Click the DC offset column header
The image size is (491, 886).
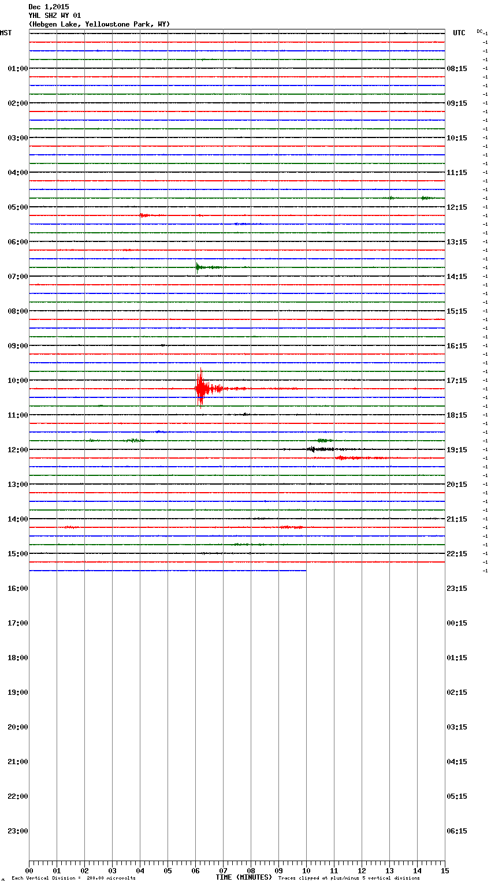(x=479, y=31)
